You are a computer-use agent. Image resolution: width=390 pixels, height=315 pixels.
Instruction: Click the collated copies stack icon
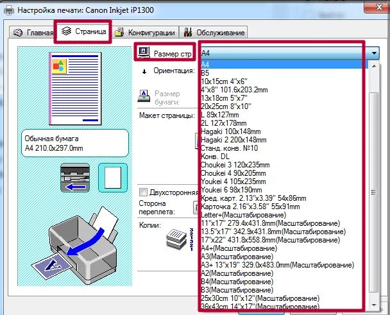(176, 239)
